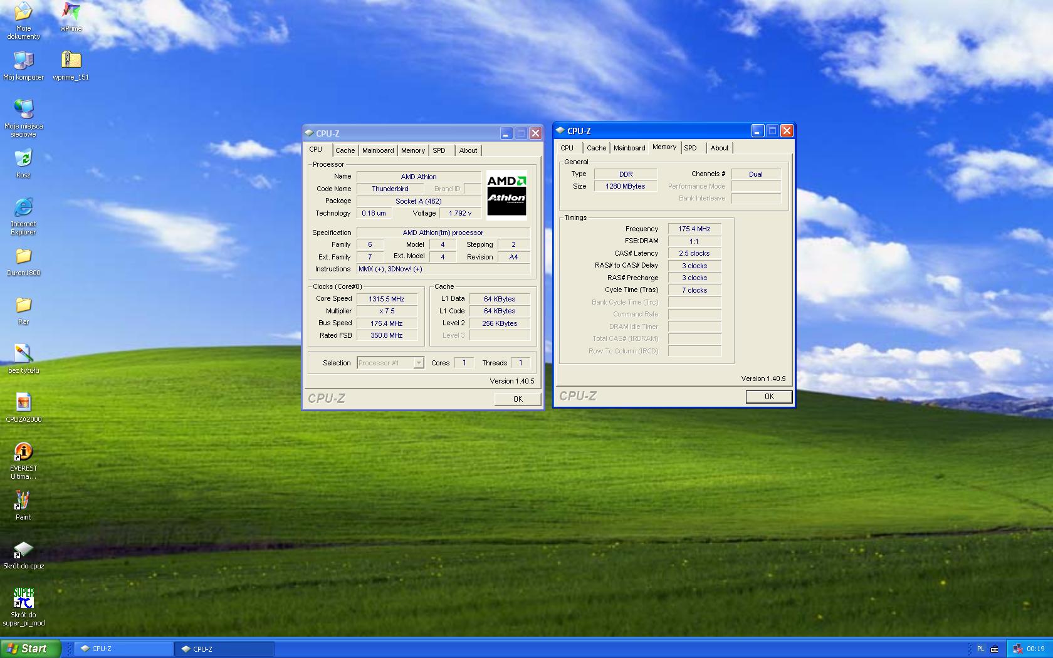
Task: Close the left CPU-Z window
Action: click(535, 133)
